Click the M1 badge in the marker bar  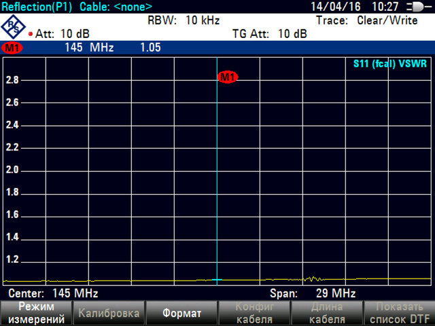tap(12, 48)
